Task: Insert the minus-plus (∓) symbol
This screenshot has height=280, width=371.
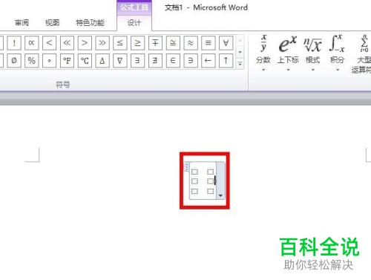Action: pyautogui.click(x=155, y=43)
